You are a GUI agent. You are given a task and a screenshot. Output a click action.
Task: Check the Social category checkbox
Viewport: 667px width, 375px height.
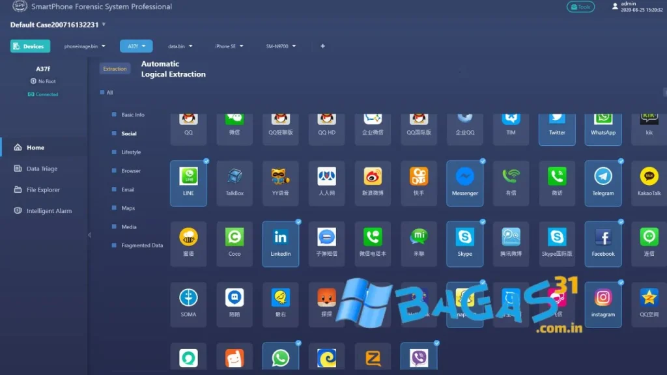click(x=114, y=133)
